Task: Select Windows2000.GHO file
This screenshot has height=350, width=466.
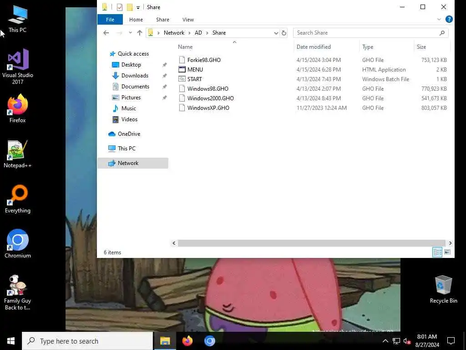Action: 210,98
